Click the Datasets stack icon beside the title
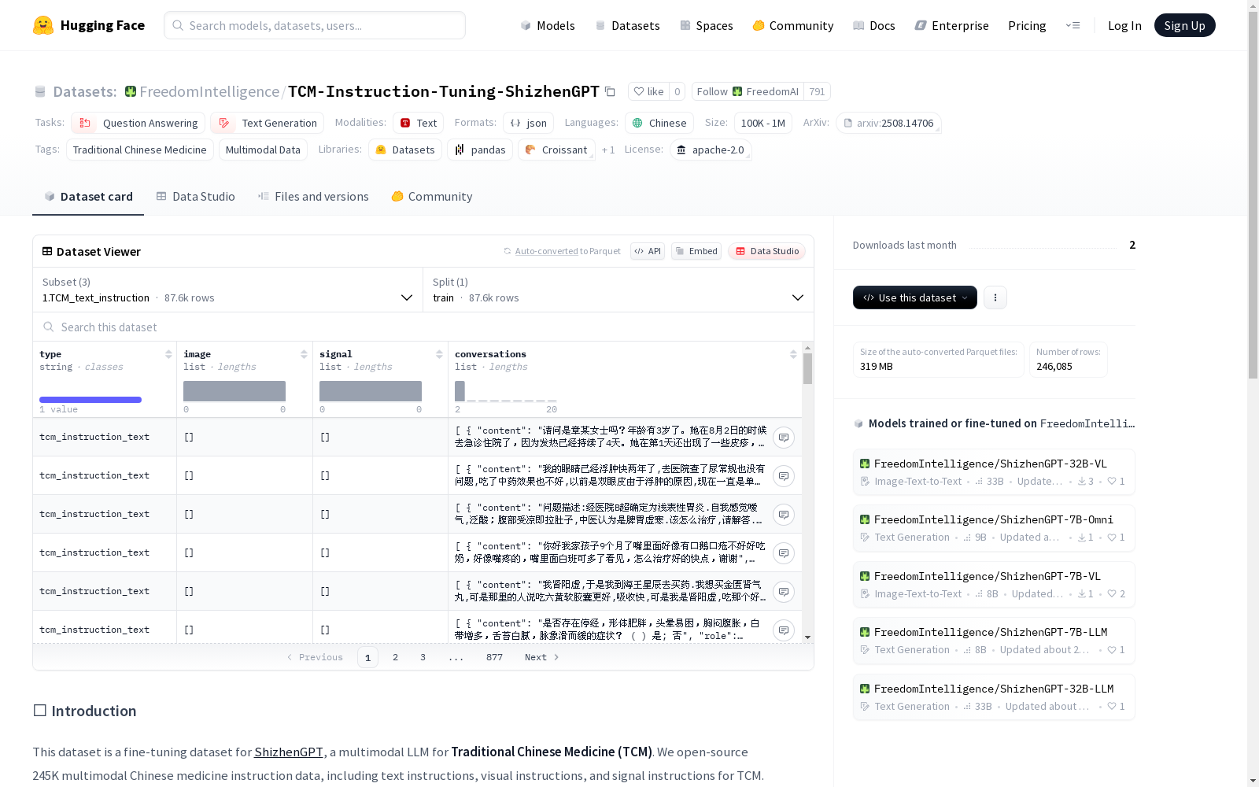The width and height of the screenshot is (1259, 787). (x=40, y=92)
